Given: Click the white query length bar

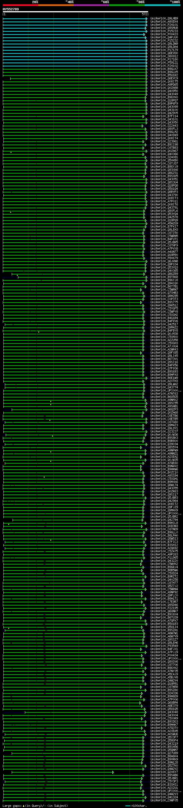Looking at the screenshot, I should (75, 12).
